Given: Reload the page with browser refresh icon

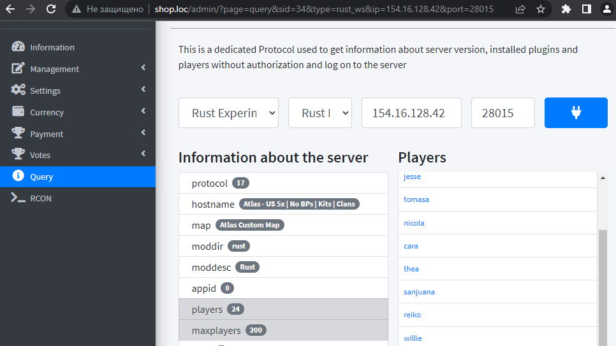Looking at the screenshot, I should (51, 9).
